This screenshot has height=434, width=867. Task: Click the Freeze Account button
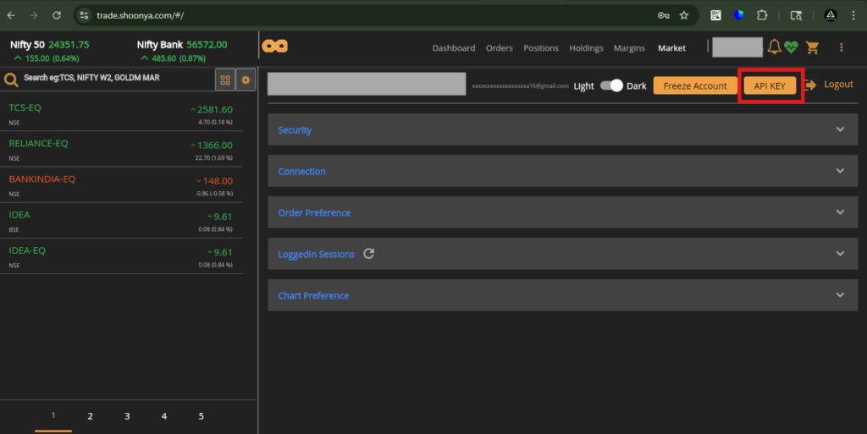coord(694,85)
